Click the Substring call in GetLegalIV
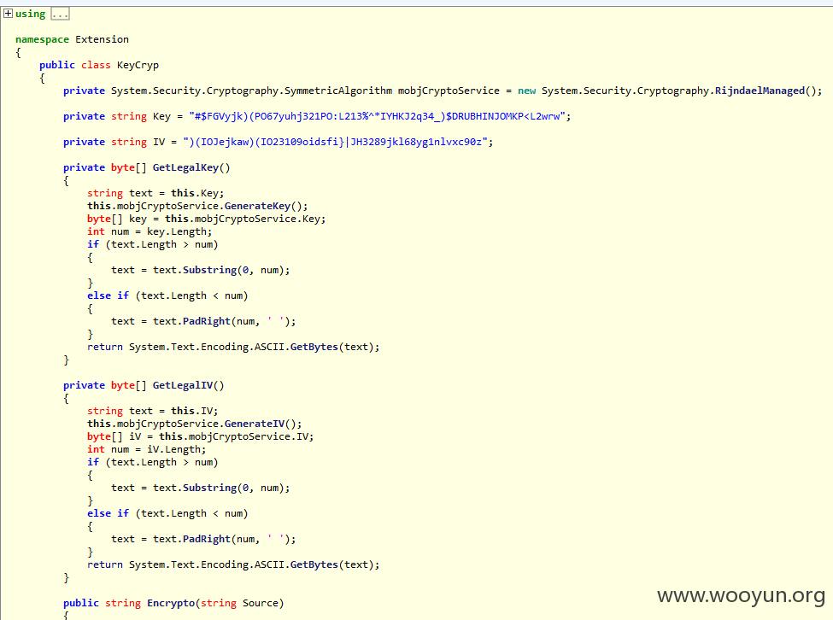 click(x=210, y=488)
